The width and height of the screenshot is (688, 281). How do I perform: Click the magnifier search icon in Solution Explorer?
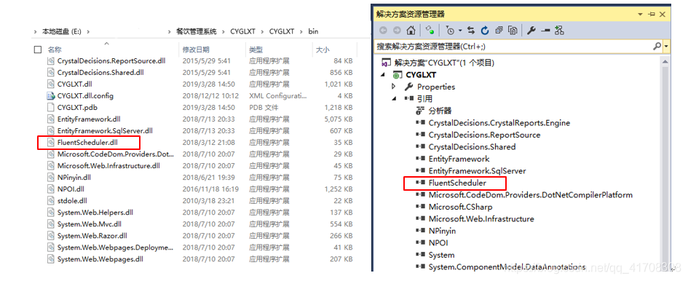657,46
